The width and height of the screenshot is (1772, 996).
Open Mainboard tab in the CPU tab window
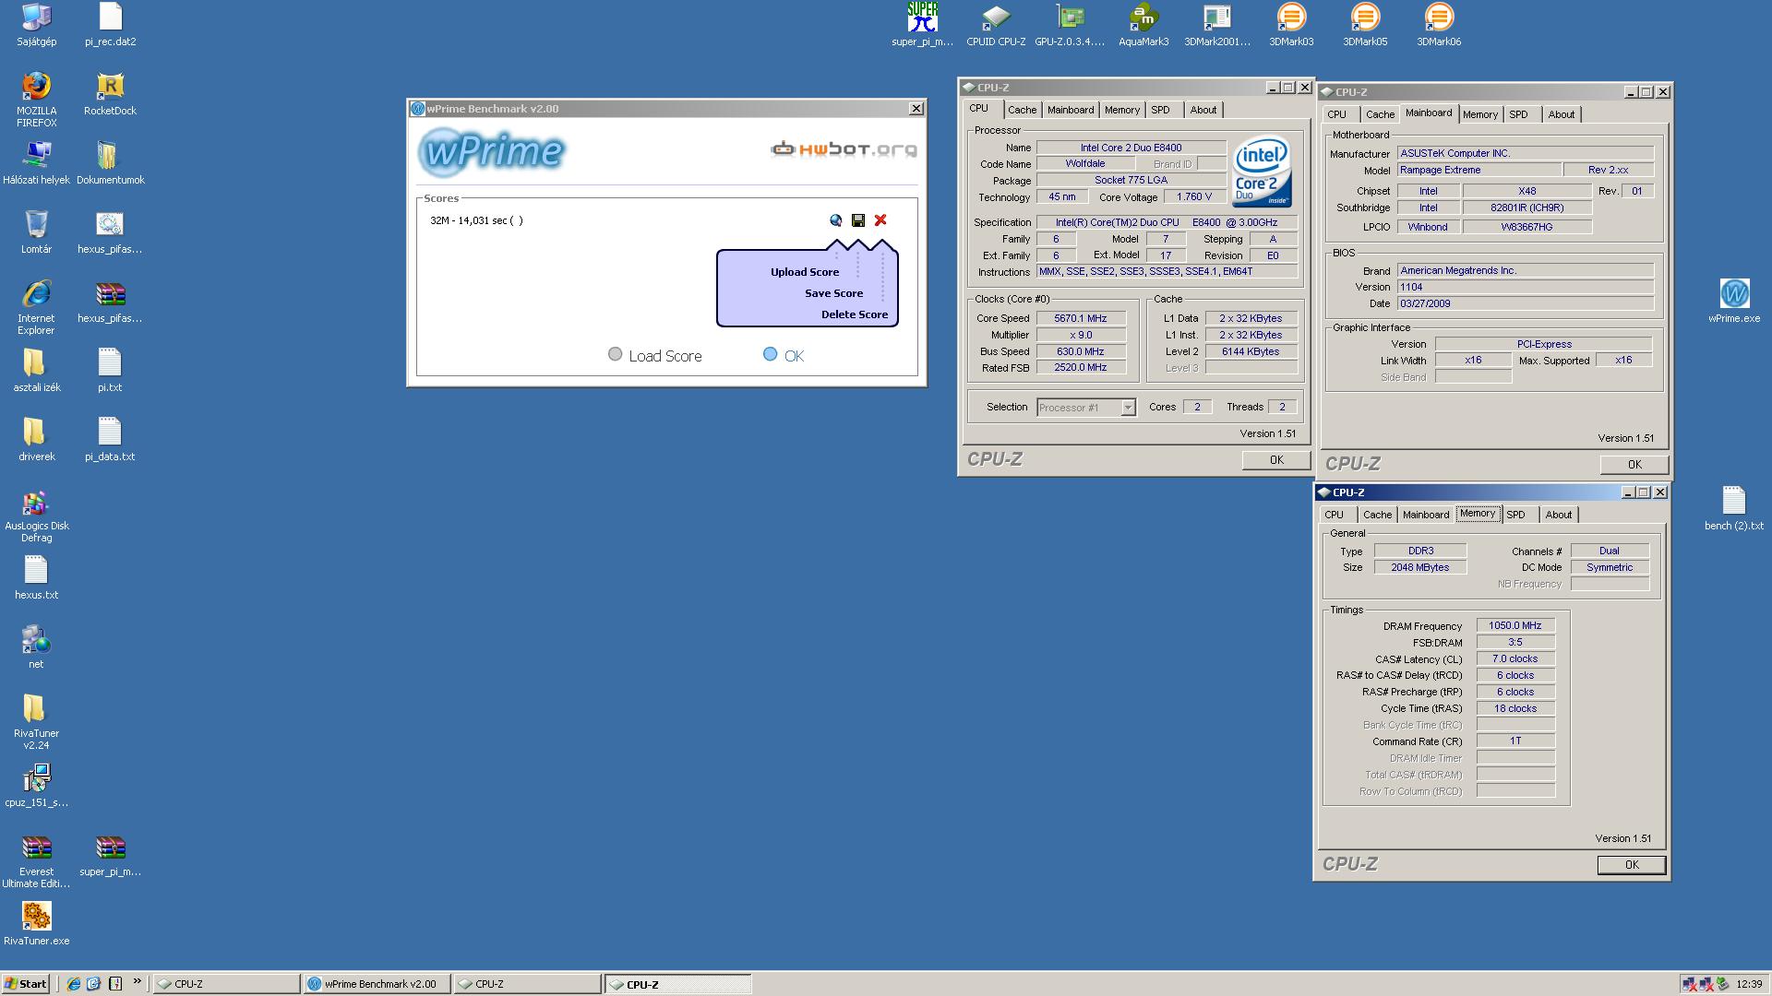pyautogui.click(x=1071, y=110)
